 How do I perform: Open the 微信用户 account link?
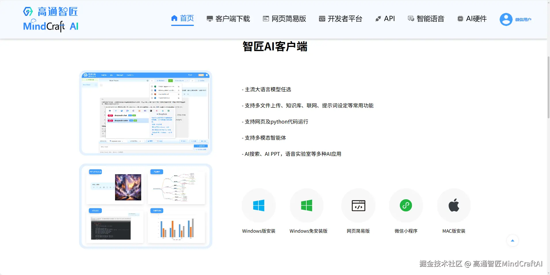(x=523, y=20)
